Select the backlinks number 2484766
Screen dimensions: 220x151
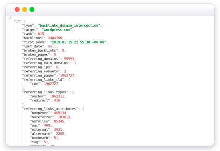tap(55, 38)
